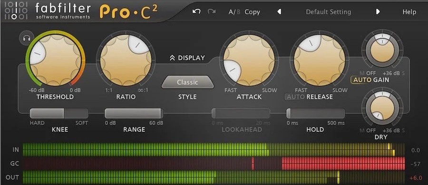
Task: Toggle Auto Release
Action: tap(295, 97)
